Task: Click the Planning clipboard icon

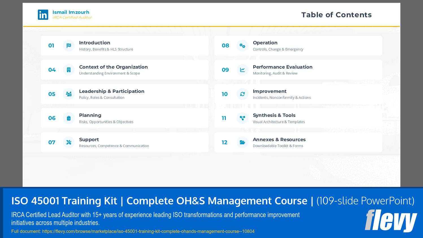Action: (x=68, y=118)
